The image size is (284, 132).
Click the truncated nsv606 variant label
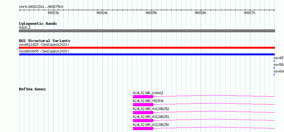click(x=279, y=72)
